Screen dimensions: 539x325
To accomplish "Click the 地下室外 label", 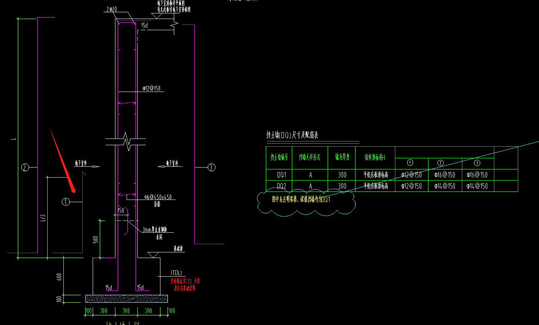I will [81, 163].
